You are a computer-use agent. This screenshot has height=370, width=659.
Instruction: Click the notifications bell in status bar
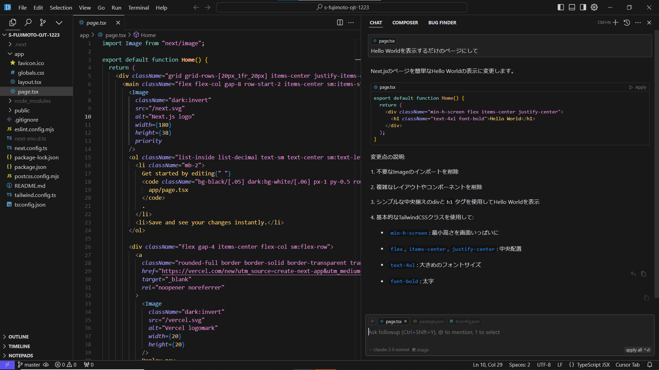click(649, 365)
